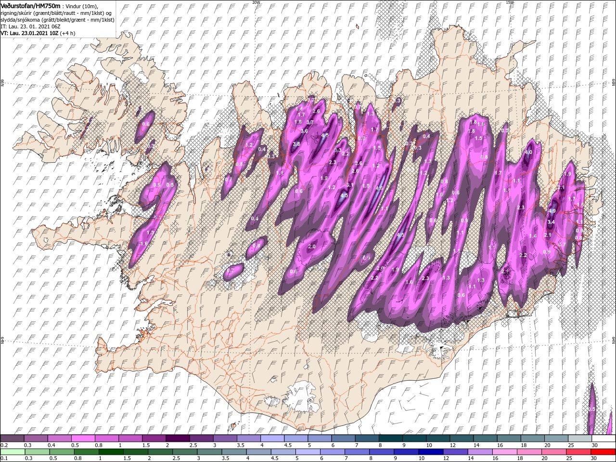Click the 3.7 snowfall value on the map
616x462 pixels.
click(x=310, y=122)
